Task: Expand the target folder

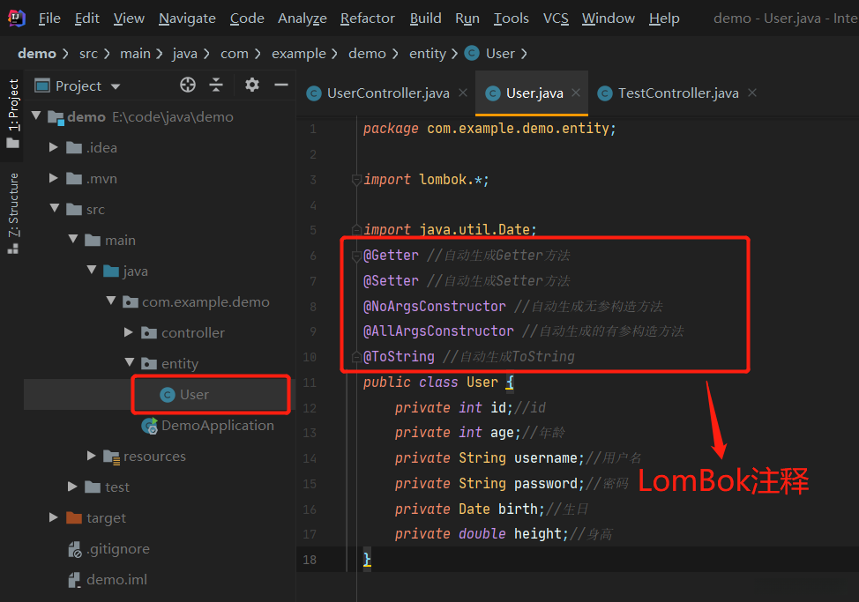Action: 53,517
